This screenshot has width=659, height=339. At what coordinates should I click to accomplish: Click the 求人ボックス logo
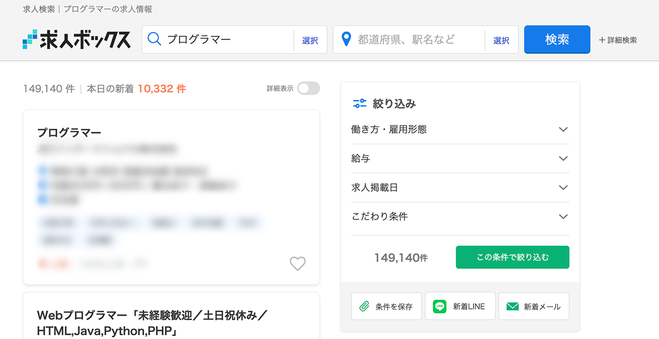pos(77,40)
